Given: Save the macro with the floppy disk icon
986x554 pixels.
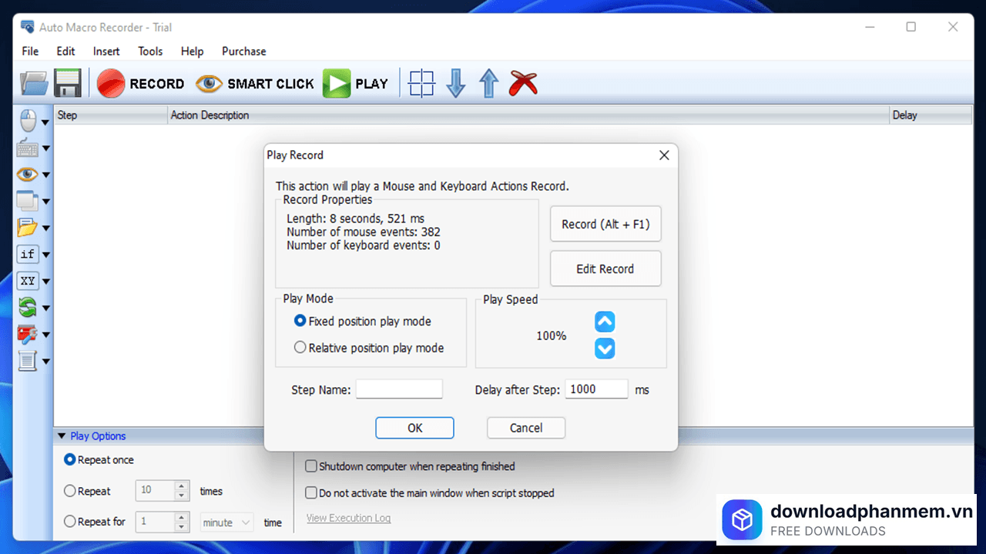Looking at the screenshot, I should (x=68, y=83).
